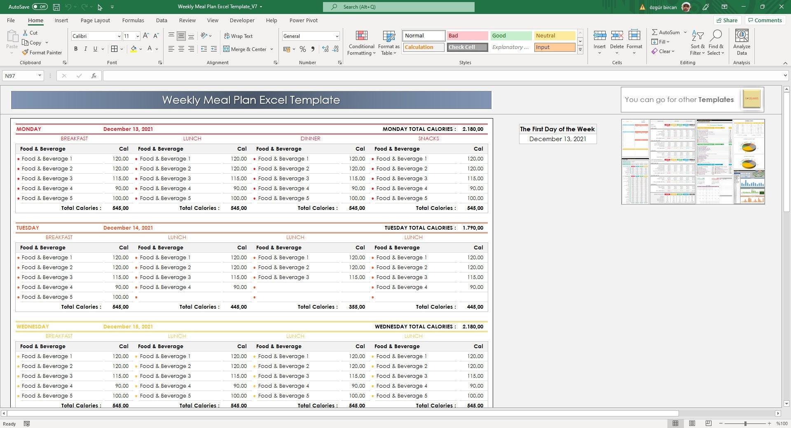The image size is (791, 428).
Task: Click the Cut scissors icon
Action: pos(25,33)
